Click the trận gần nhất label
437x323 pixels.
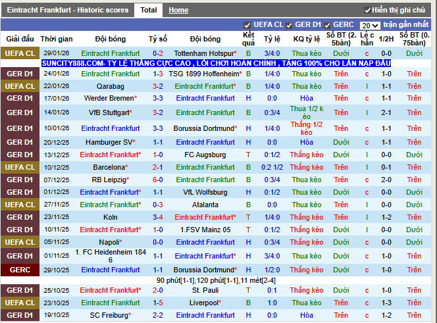(x=406, y=24)
